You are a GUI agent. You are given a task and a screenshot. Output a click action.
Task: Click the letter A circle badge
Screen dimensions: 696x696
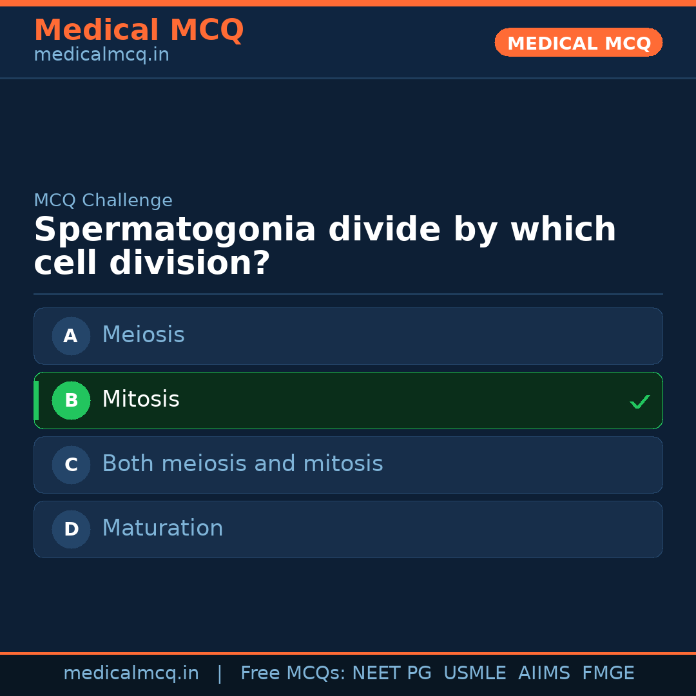(71, 336)
